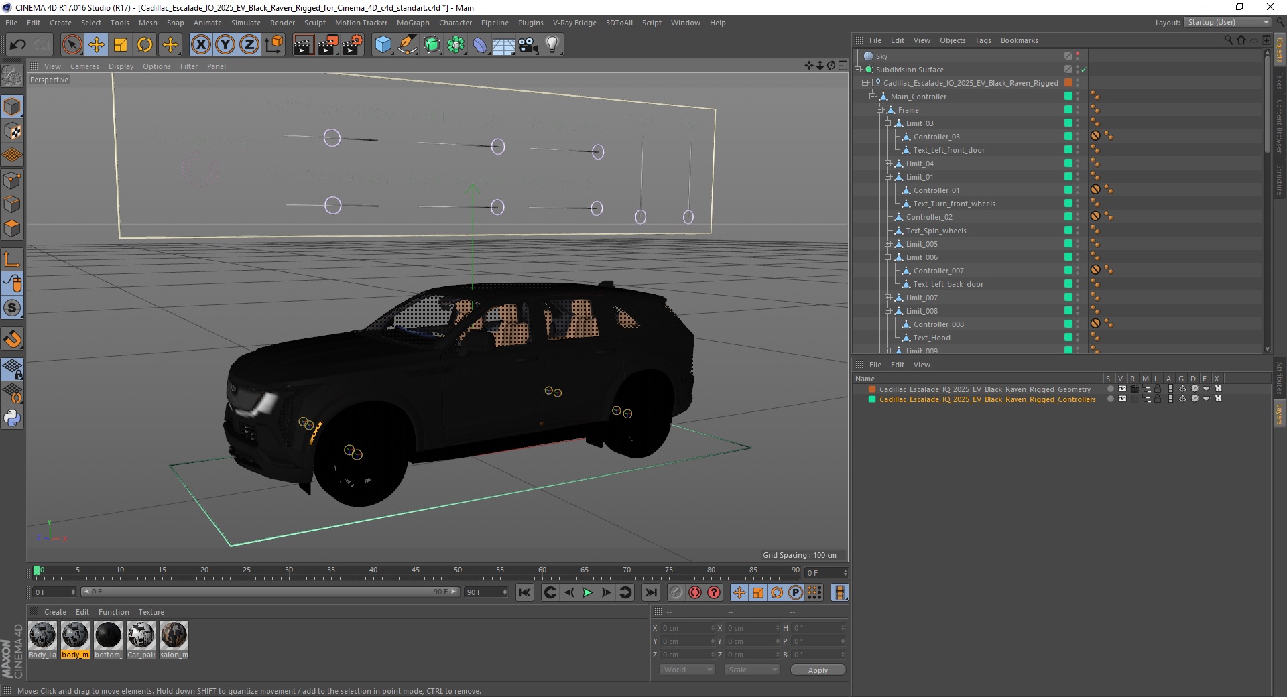
Task: Toggle lock for Controllers layer
Action: point(1158,399)
